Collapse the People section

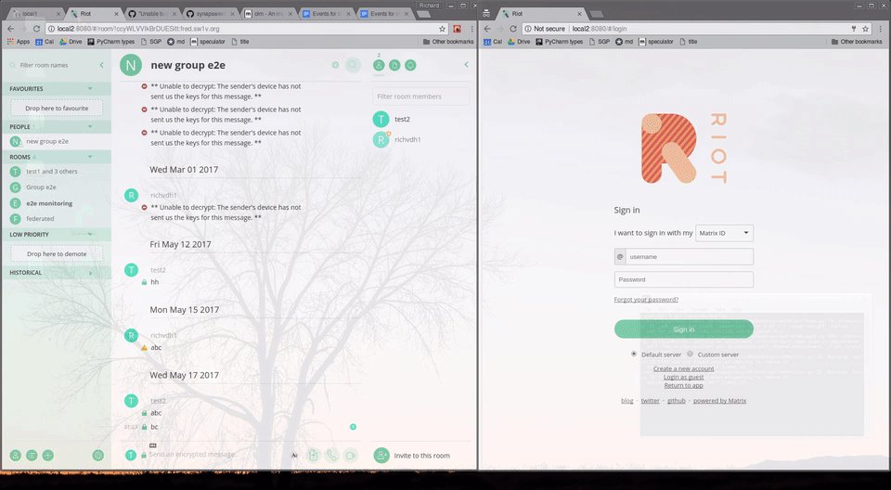(90, 127)
